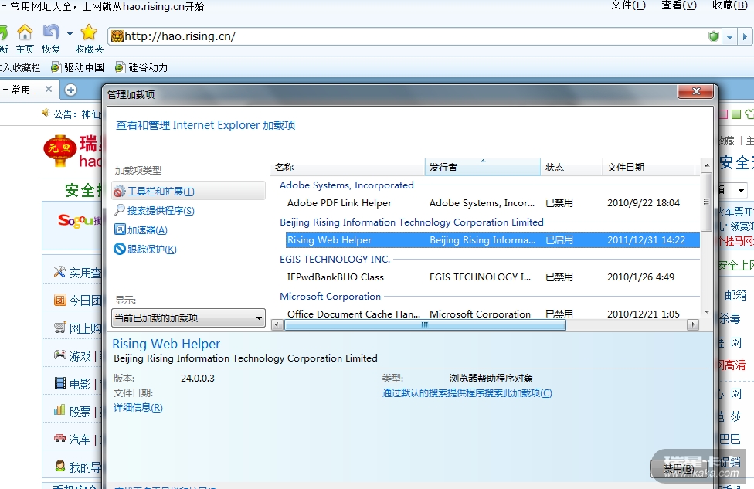Sort by 发行者 column header
Viewport: 754px width, 489px height.
tap(483, 168)
